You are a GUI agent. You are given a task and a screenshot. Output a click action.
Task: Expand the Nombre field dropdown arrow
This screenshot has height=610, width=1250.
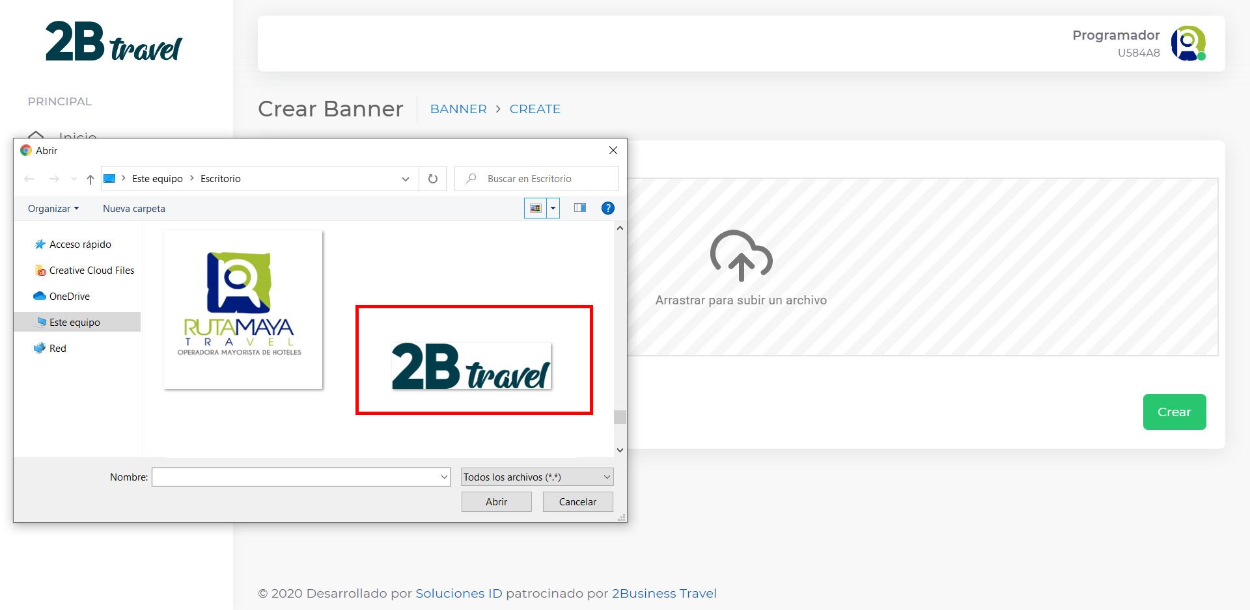pyautogui.click(x=445, y=477)
